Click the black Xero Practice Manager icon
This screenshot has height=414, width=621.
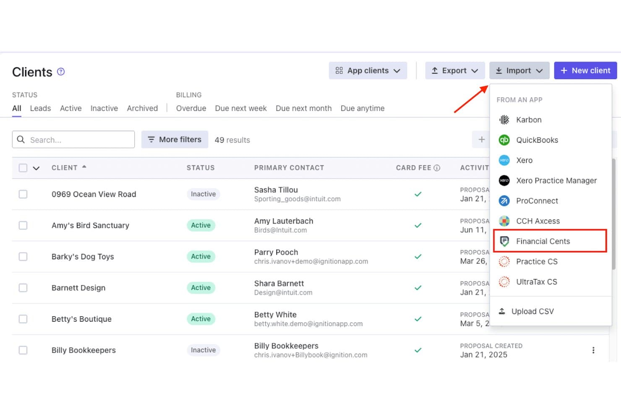click(504, 180)
